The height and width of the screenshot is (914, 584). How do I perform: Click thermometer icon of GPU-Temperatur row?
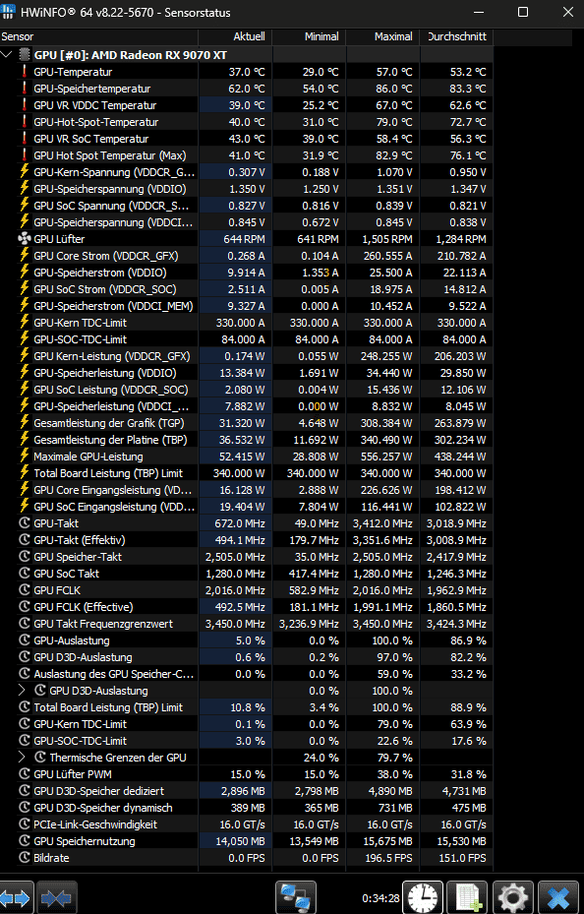click(x=25, y=72)
